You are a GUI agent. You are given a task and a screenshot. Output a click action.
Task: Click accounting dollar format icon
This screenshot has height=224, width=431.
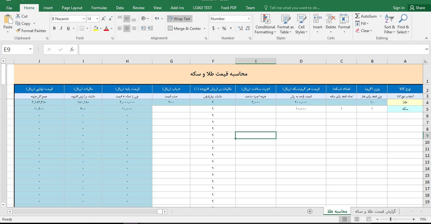(214, 28)
